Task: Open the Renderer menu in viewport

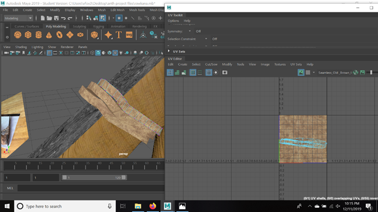Action: pyautogui.click(x=67, y=47)
